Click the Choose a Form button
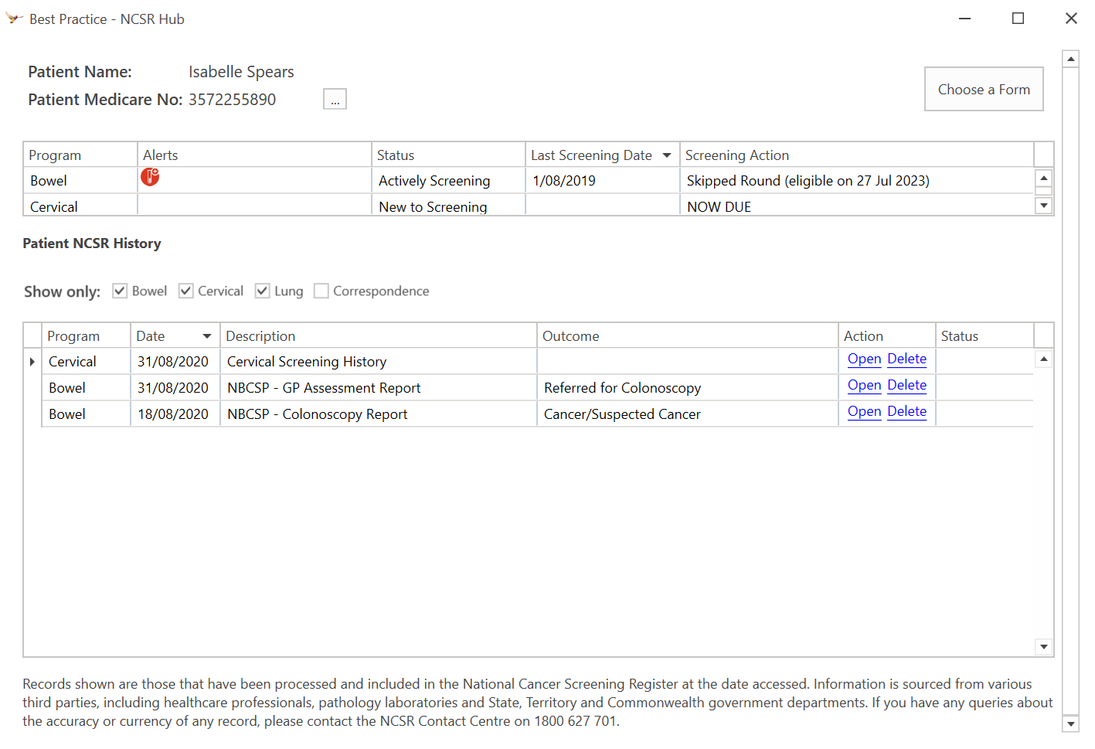The image size is (1095, 749). [x=984, y=89]
